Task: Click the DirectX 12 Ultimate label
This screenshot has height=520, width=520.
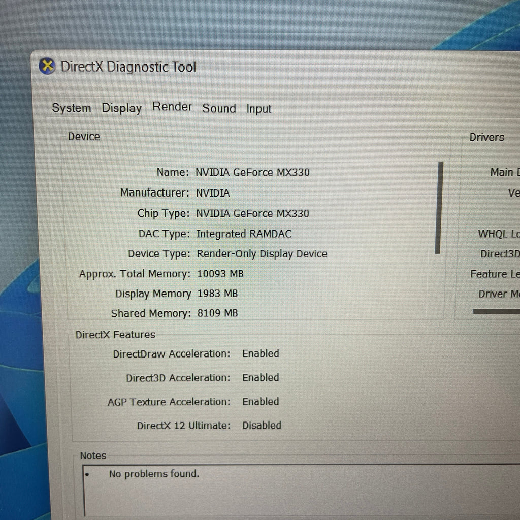Action: click(x=184, y=426)
